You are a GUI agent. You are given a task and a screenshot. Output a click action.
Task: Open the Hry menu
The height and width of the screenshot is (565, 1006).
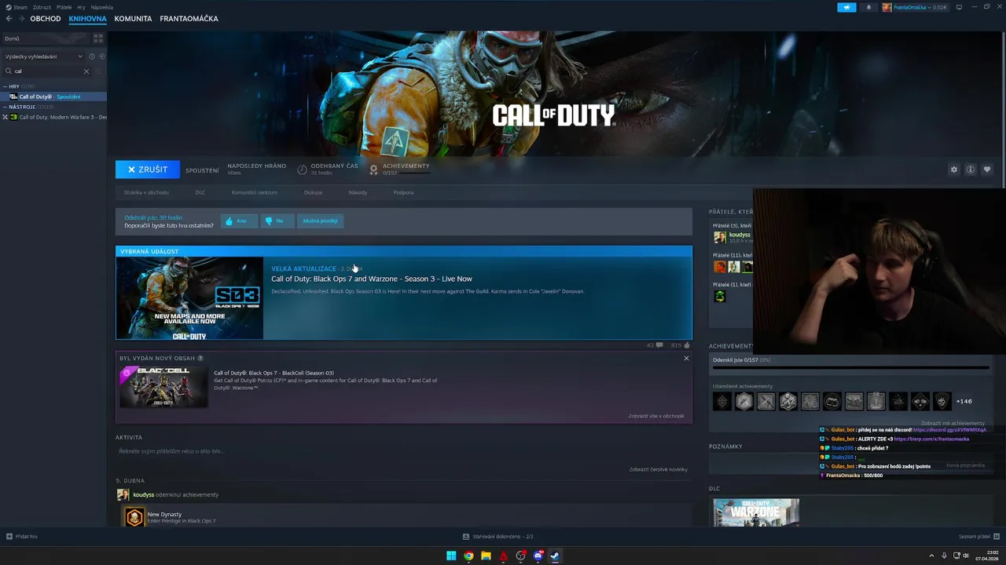(81, 7)
